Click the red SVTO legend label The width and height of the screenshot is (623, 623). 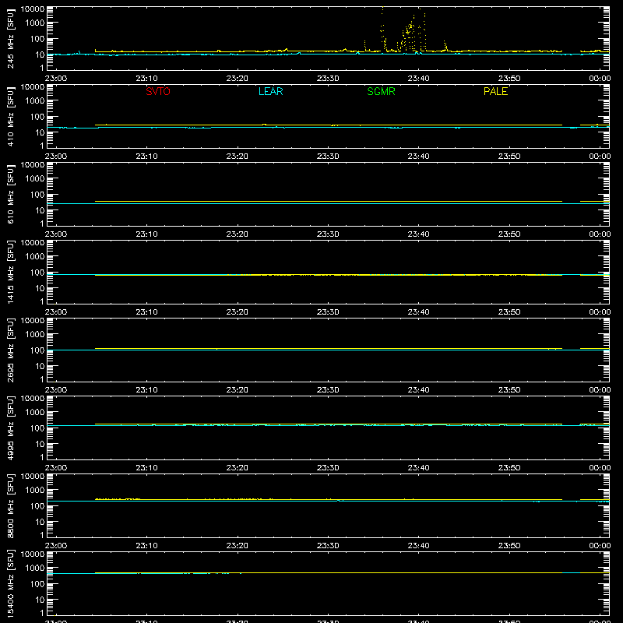[x=158, y=91]
